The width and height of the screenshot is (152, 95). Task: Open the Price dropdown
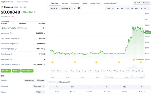54,8
